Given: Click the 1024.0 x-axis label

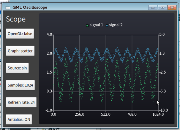Looking at the screenshot, I should (x=158, y=114).
